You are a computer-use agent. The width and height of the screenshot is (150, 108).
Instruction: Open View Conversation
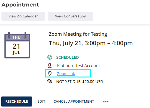(70, 16)
